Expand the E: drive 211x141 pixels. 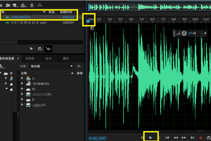coord(22,99)
